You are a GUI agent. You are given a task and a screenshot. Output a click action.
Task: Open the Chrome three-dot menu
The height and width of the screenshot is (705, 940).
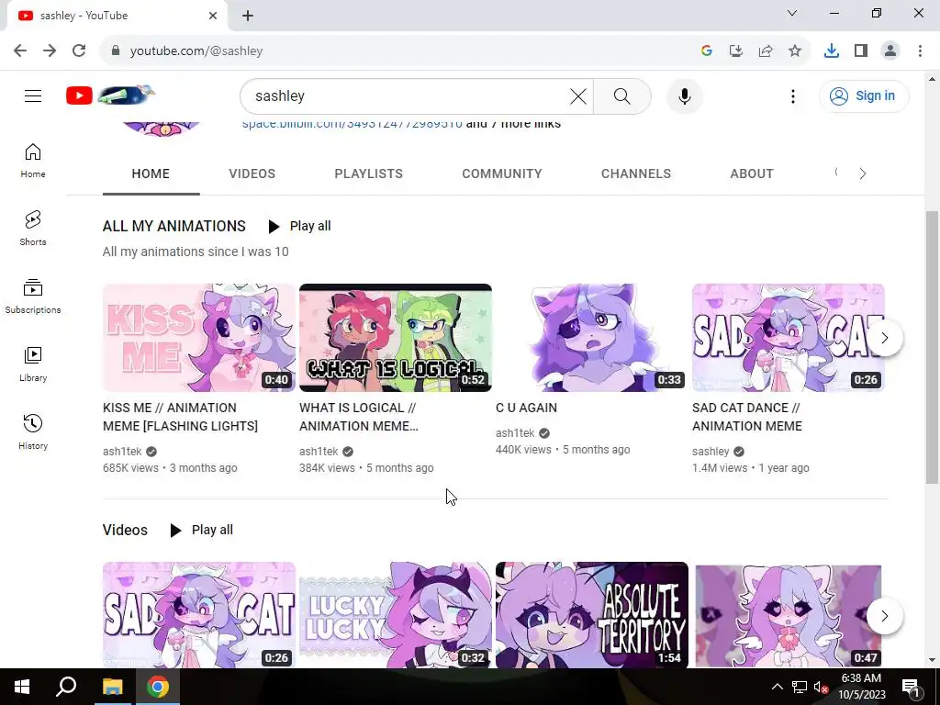920,51
